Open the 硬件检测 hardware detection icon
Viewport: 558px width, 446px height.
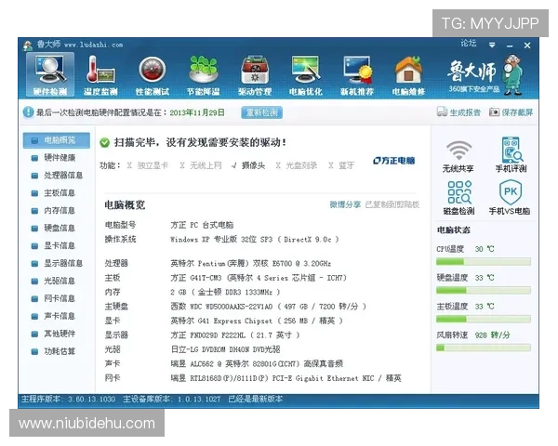pos(50,74)
